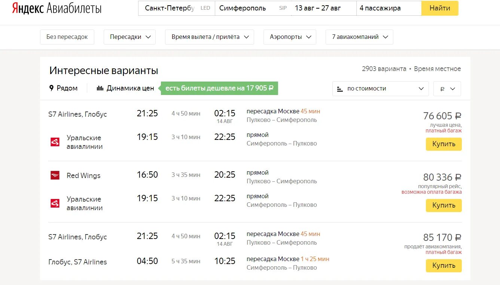Click платный багаж note under 76 605 ₽
This screenshot has height=285, width=500.
point(443,131)
